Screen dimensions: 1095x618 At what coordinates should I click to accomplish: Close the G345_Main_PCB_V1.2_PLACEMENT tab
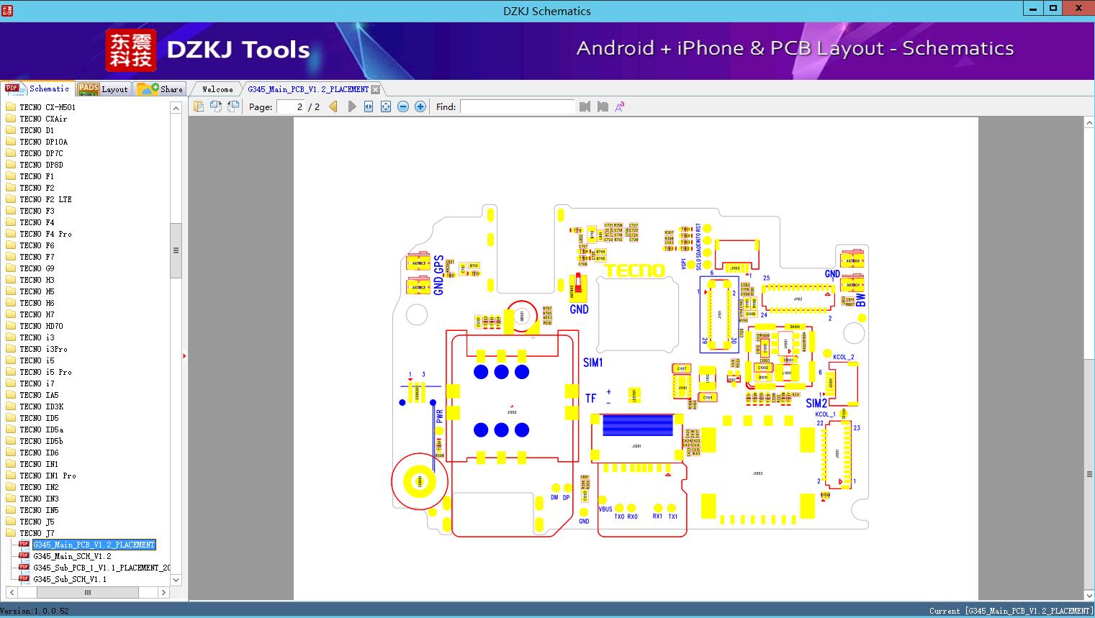375,89
